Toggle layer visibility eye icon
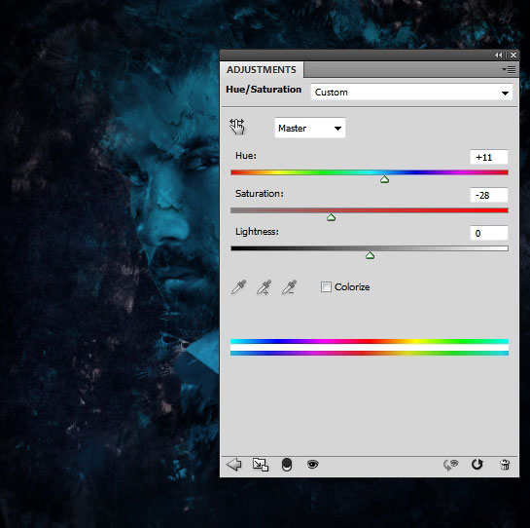This screenshot has height=528, width=530. [313, 464]
